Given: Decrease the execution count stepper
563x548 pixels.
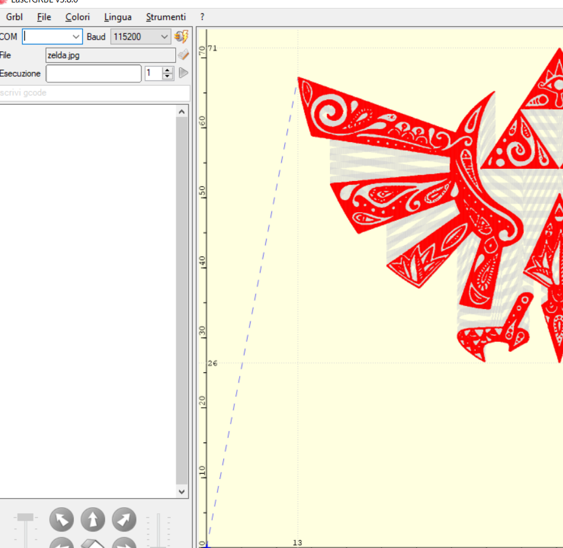Looking at the screenshot, I should (167, 76).
